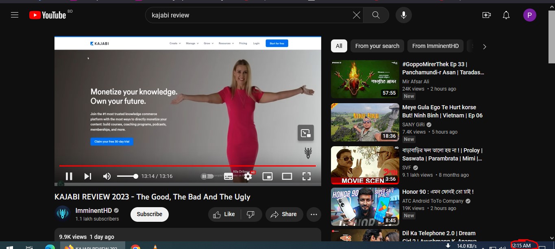The width and height of the screenshot is (555, 249).
Task: Open the SVF movie scene thumbnail
Action: pyautogui.click(x=365, y=165)
